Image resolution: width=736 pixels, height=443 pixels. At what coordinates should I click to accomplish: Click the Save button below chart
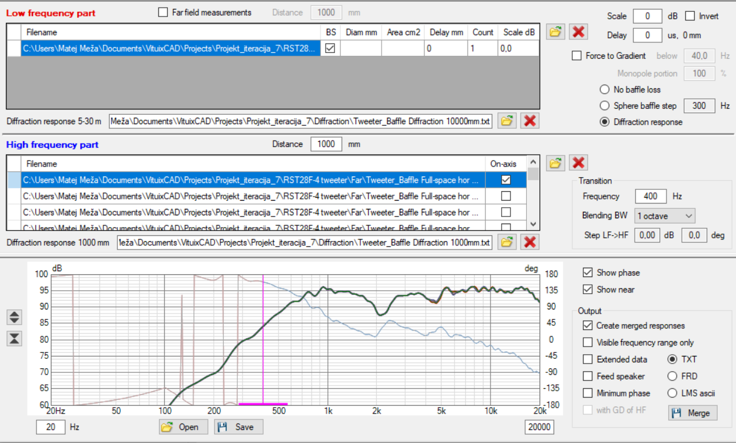click(238, 427)
